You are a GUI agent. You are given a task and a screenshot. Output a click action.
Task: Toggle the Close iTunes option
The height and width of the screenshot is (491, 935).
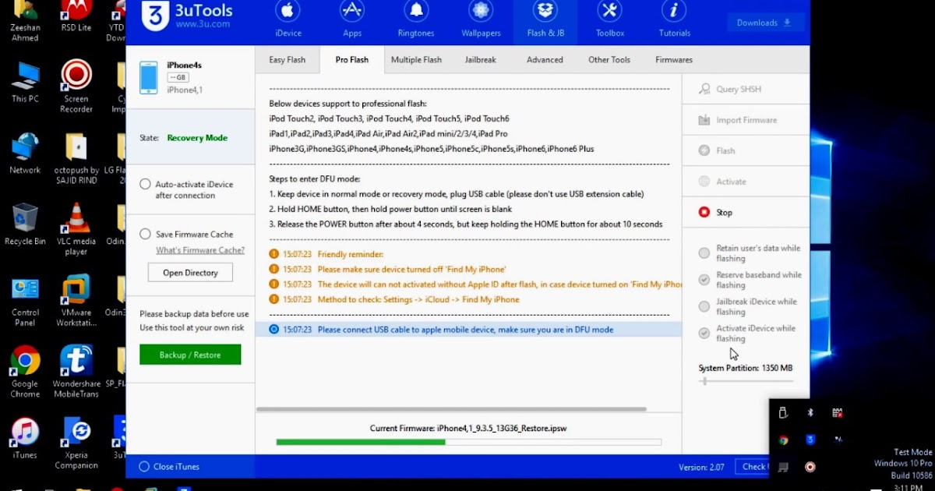point(144,467)
